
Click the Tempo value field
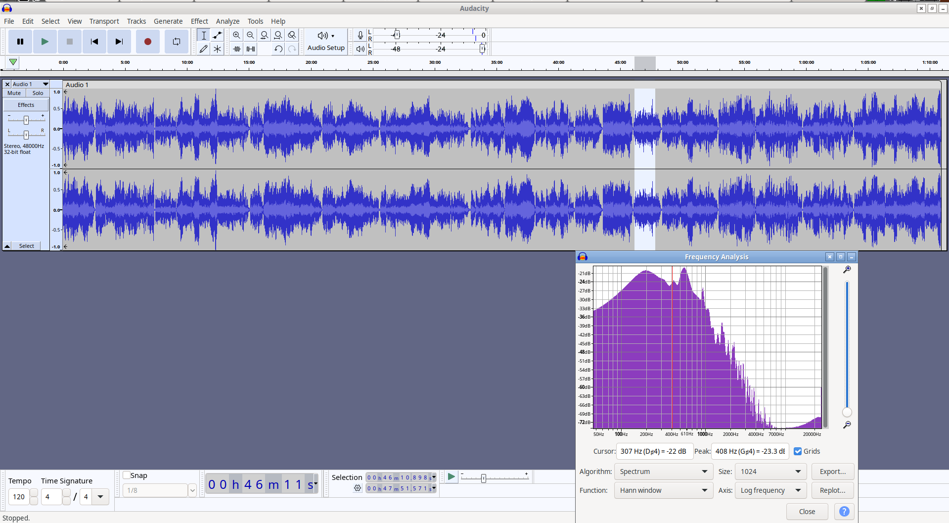[x=19, y=497]
